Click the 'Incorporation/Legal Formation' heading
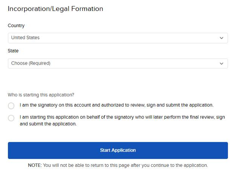 click(x=55, y=9)
